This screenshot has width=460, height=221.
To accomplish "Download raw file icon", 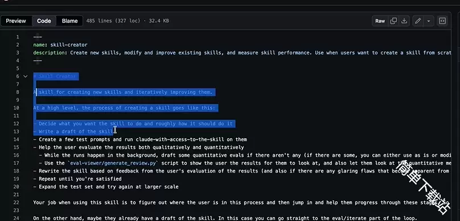I will [x=404, y=21].
